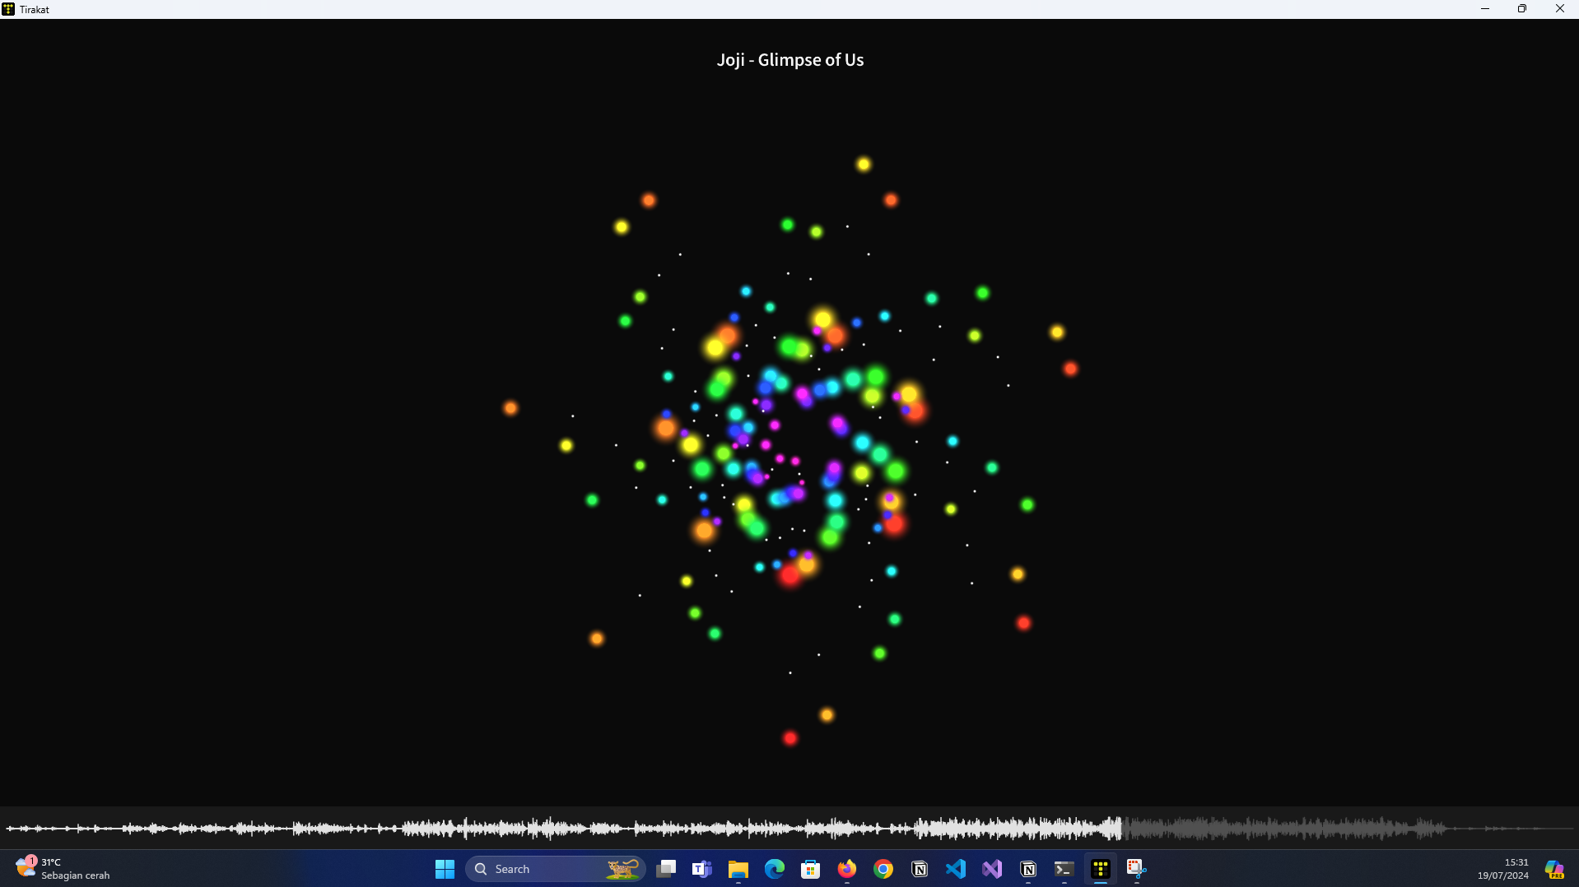The width and height of the screenshot is (1579, 887).
Task: Close the Tirakat window
Action: [1560, 9]
